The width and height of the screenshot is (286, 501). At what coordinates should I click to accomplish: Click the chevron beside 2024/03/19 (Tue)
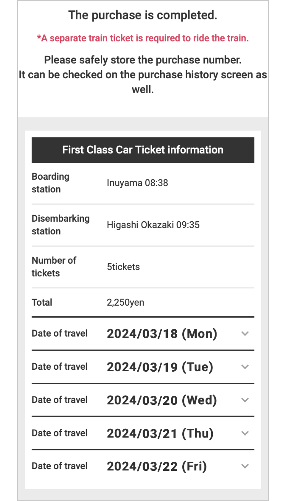click(x=245, y=367)
